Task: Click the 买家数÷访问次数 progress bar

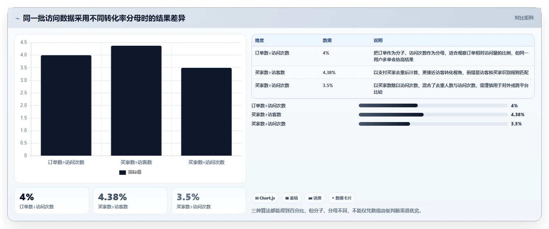Action: (433, 124)
